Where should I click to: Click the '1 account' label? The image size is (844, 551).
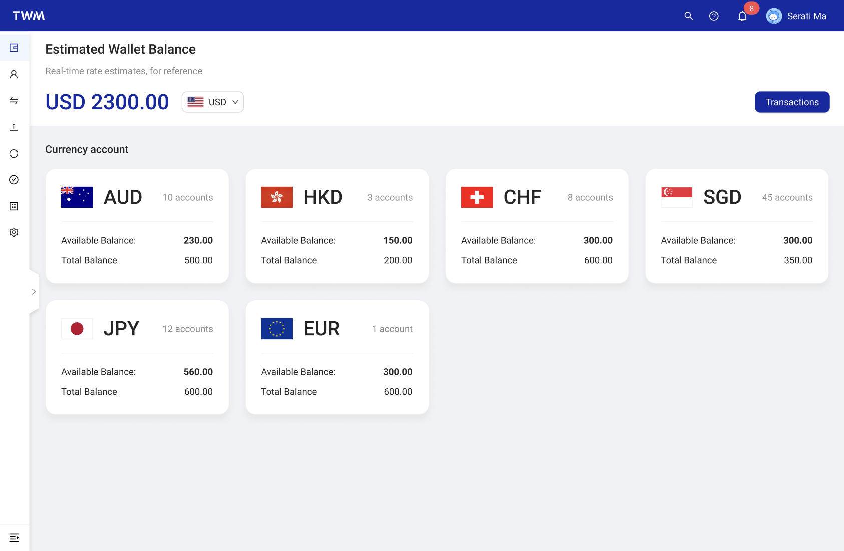click(x=392, y=329)
